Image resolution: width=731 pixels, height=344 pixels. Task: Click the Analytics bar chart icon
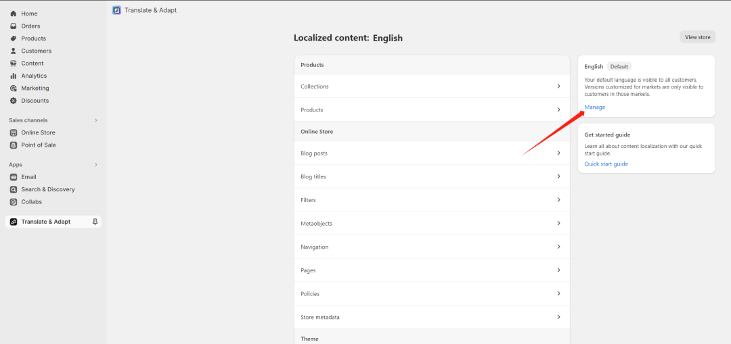tap(14, 76)
